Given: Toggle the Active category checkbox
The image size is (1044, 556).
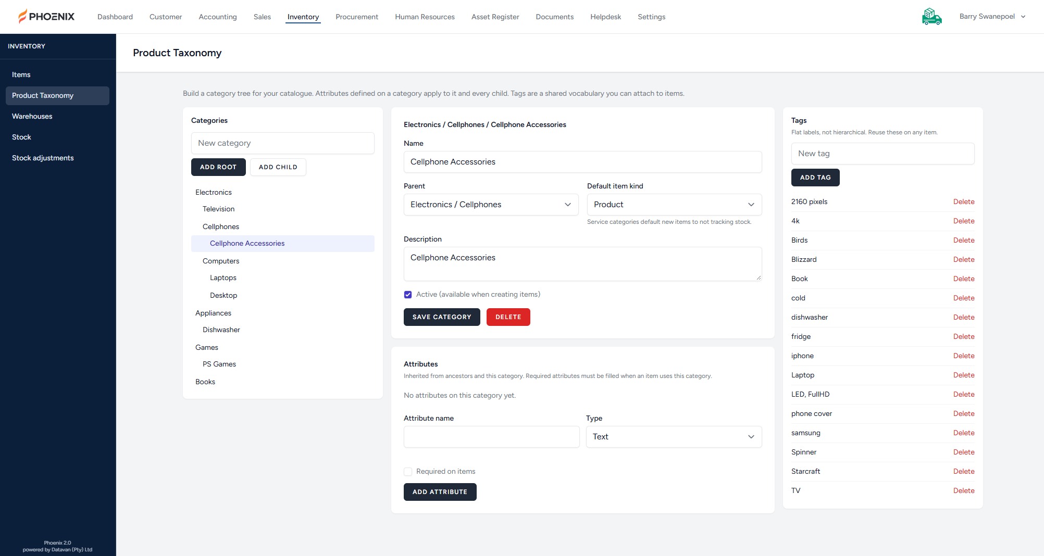Looking at the screenshot, I should click(408, 295).
